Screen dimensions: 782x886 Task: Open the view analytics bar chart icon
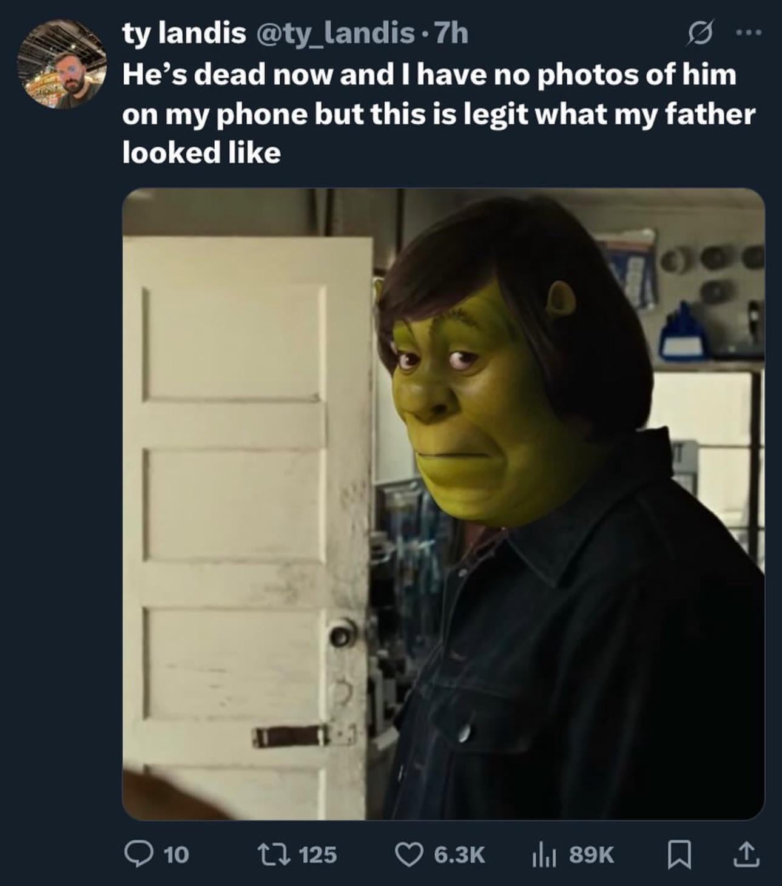[x=544, y=854]
